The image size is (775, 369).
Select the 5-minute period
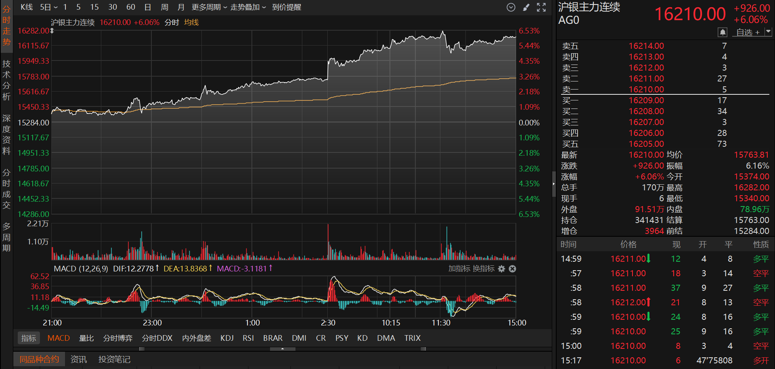tap(78, 7)
